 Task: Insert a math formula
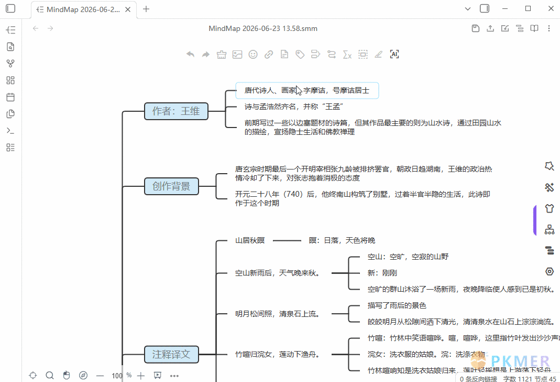(347, 55)
